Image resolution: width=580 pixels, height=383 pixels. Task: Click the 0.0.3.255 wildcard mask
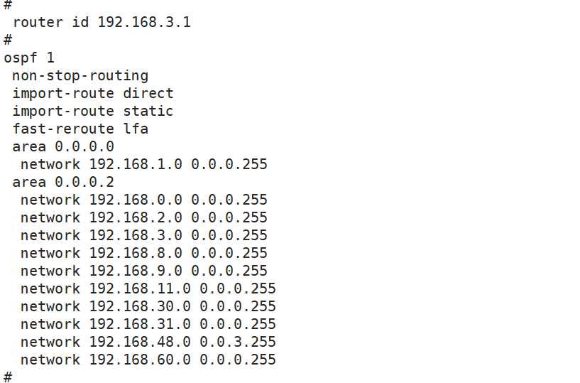pos(238,342)
